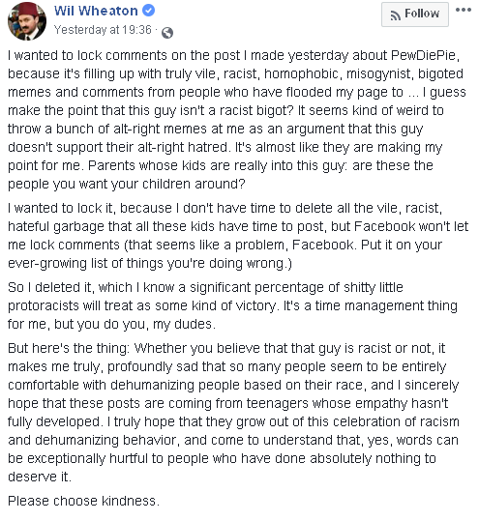The width and height of the screenshot is (479, 521).
Task: Click the paragraph starting 'I wanted to lock it'
Action: [238, 236]
